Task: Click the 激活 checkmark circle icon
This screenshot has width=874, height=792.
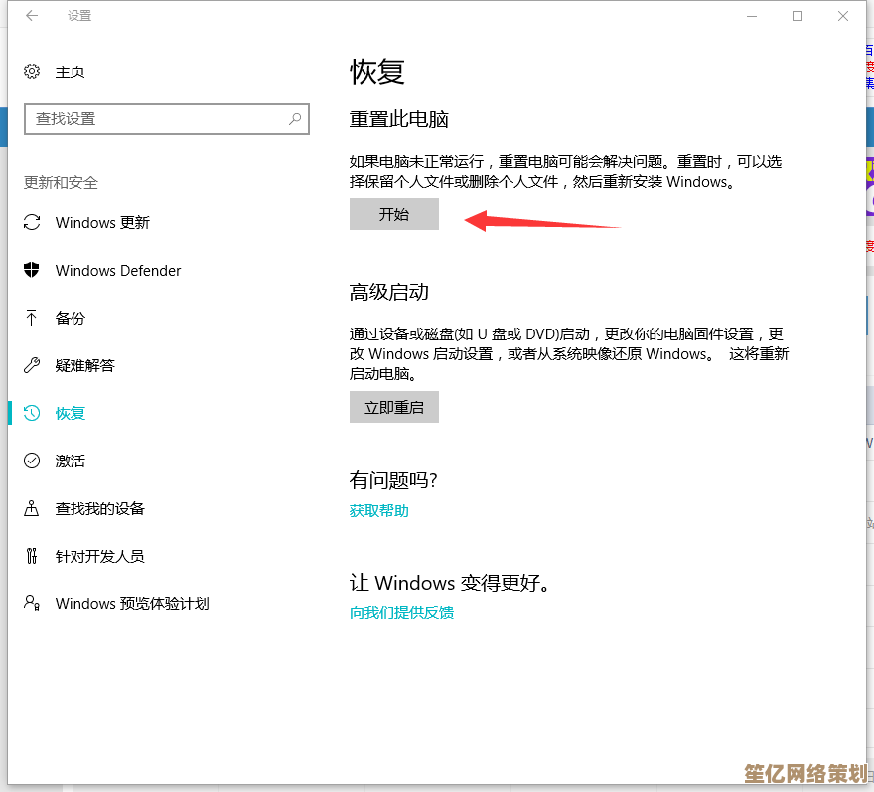Action: tap(32, 462)
